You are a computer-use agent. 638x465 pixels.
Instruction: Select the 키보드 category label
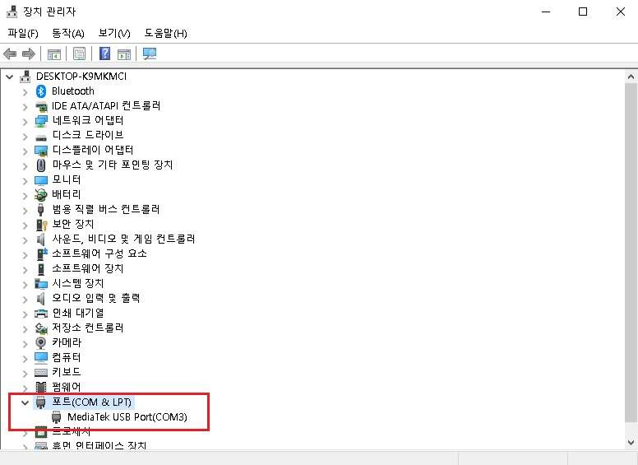(x=67, y=372)
